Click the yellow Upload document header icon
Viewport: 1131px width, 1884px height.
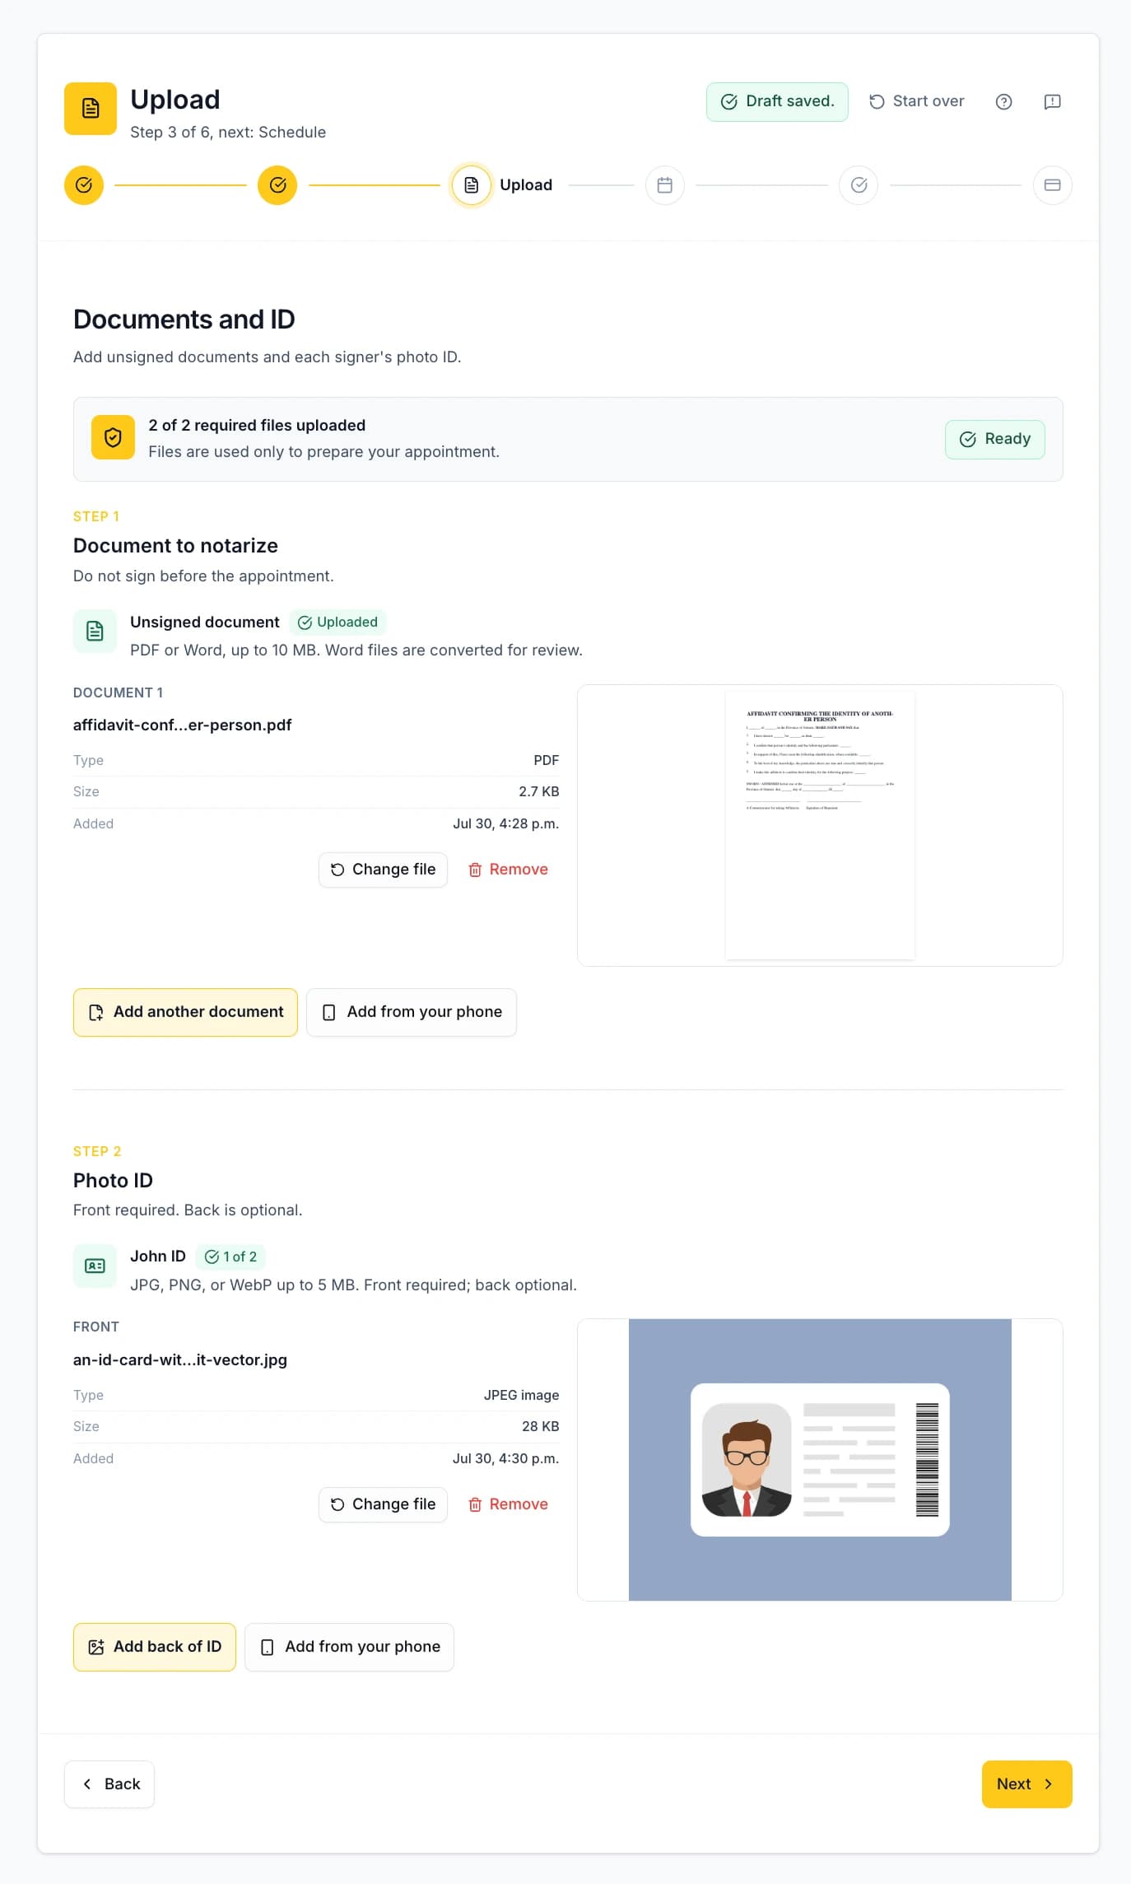(91, 108)
